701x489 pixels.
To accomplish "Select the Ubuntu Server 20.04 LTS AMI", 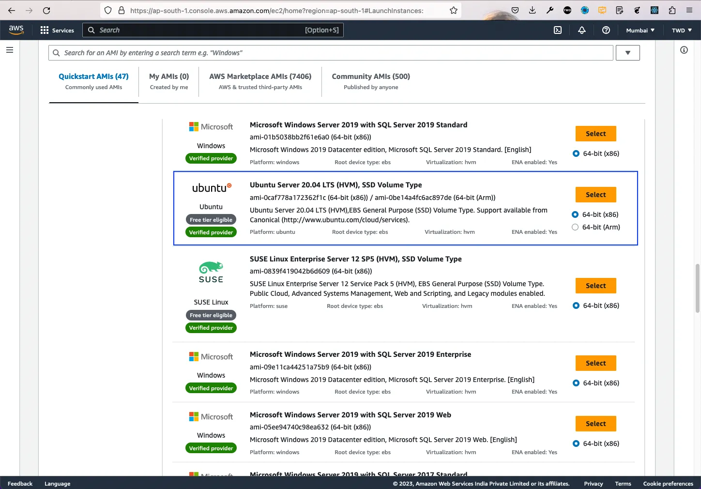I will click(x=595, y=195).
